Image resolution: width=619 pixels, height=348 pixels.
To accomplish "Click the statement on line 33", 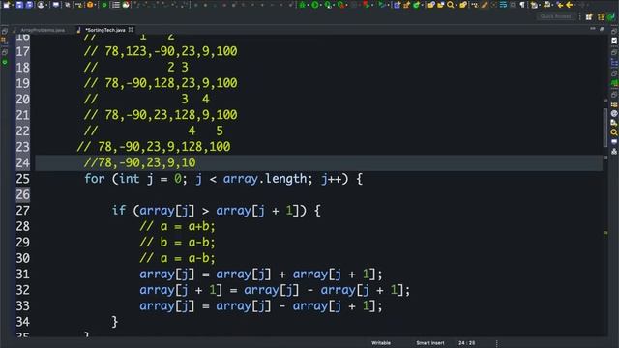I will coord(261,306).
